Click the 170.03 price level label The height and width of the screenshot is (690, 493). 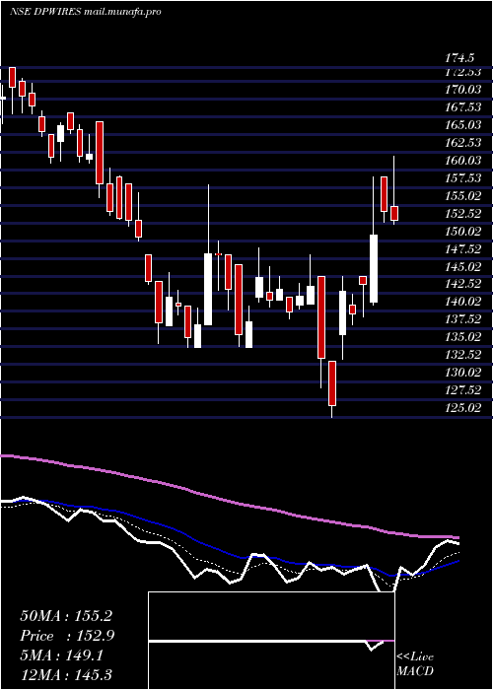pos(465,90)
